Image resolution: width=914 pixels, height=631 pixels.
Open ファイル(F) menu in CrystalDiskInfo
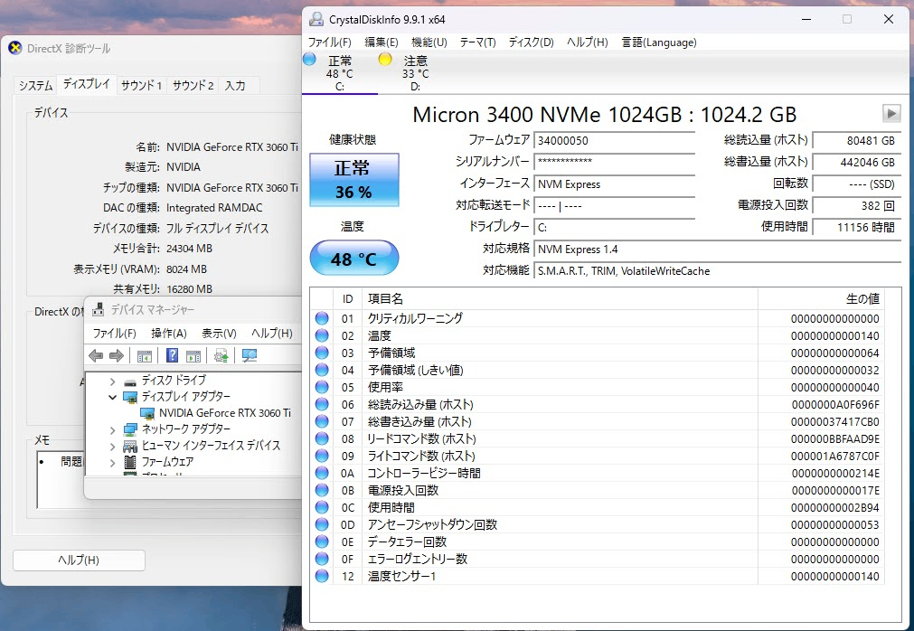[x=329, y=42]
